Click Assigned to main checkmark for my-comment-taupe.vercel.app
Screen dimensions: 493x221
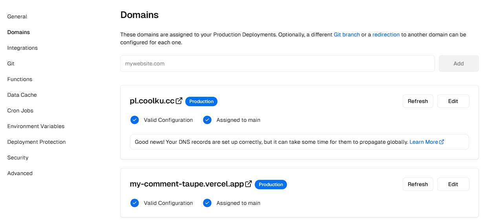tap(207, 203)
